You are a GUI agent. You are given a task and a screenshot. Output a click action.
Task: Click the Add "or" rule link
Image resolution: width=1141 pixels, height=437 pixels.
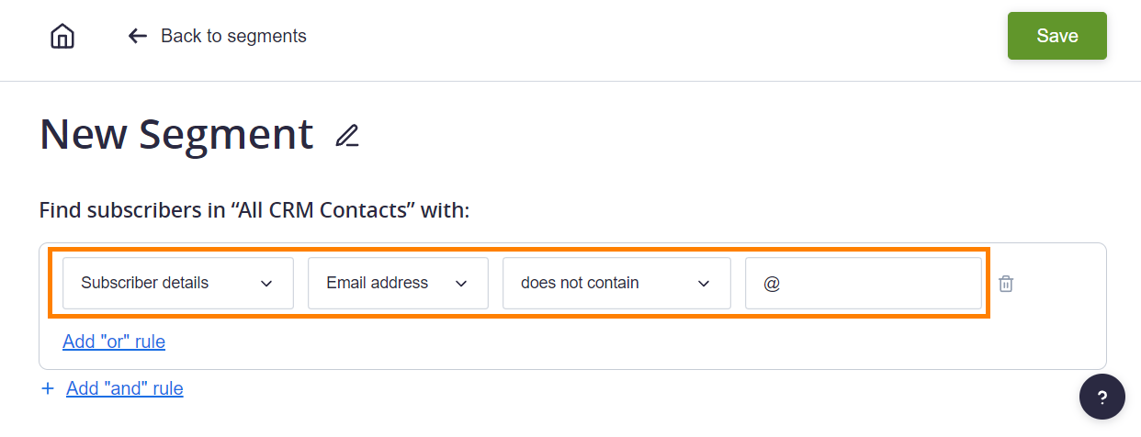(x=114, y=342)
